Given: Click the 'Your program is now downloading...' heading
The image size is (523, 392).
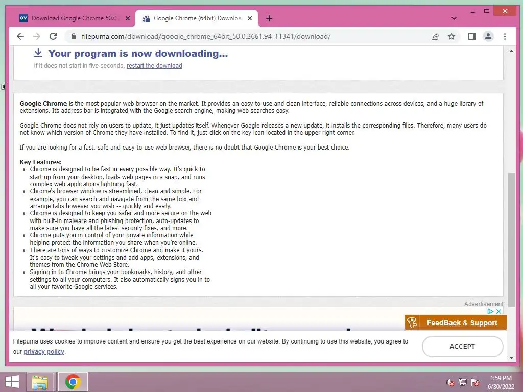Looking at the screenshot, I should (x=138, y=53).
